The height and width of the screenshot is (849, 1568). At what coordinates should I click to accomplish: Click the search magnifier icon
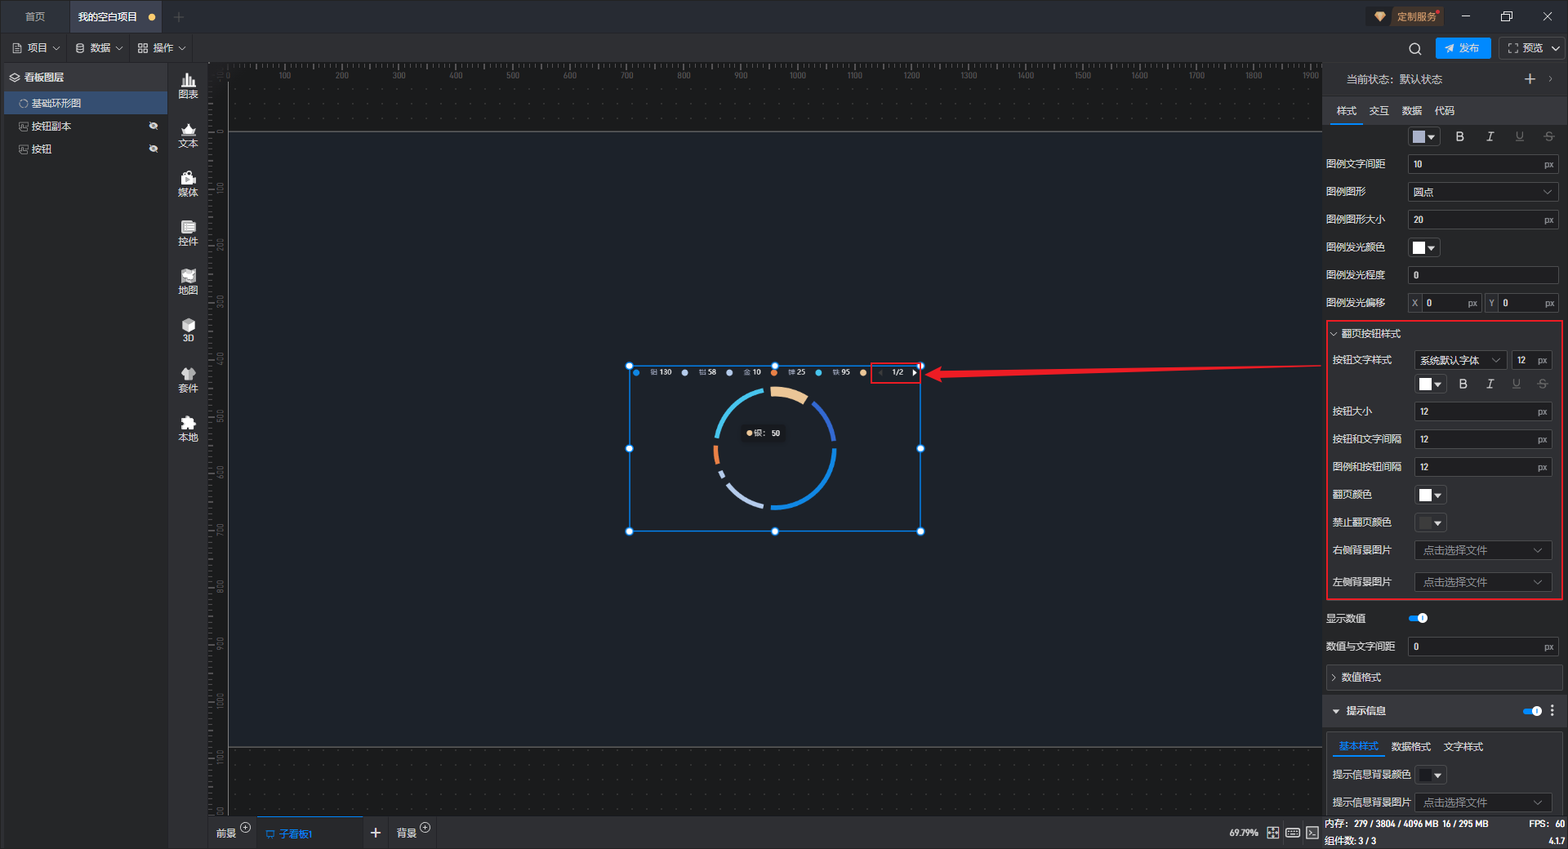pyautogui.click(x=1415, y=48)
